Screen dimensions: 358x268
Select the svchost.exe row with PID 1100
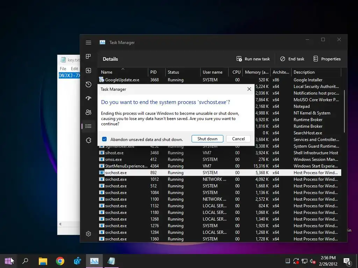220,199
